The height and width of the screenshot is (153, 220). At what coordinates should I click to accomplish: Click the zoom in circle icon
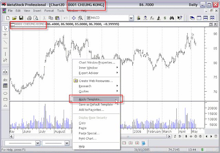tap(200, 136)
